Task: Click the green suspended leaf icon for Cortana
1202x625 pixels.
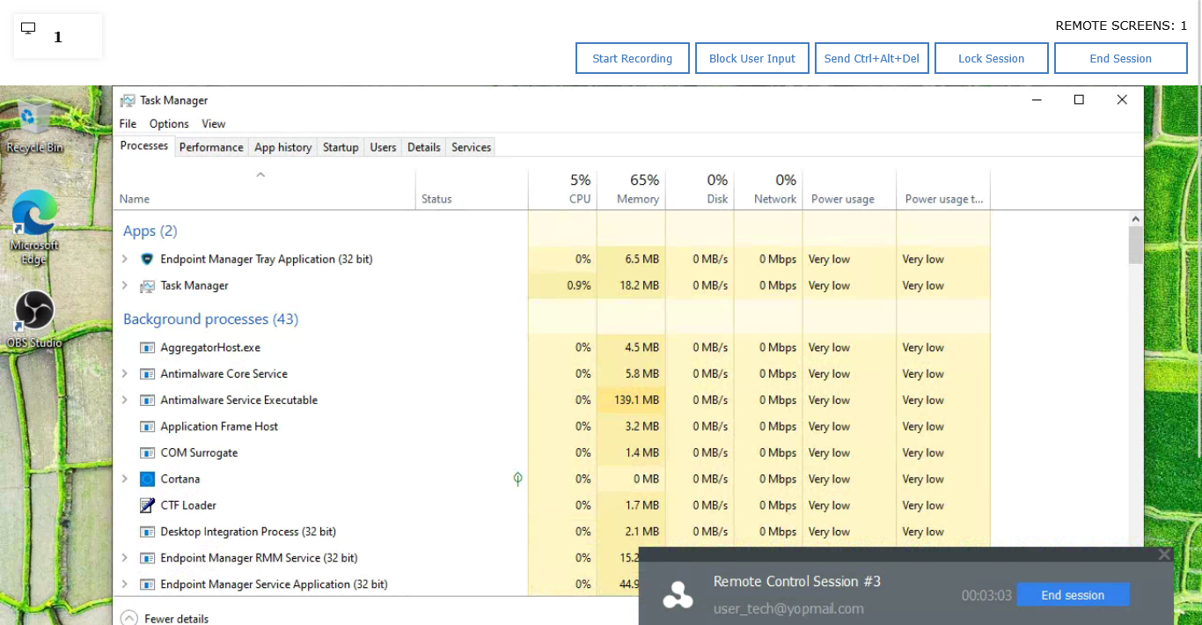Action: [517, 479]
